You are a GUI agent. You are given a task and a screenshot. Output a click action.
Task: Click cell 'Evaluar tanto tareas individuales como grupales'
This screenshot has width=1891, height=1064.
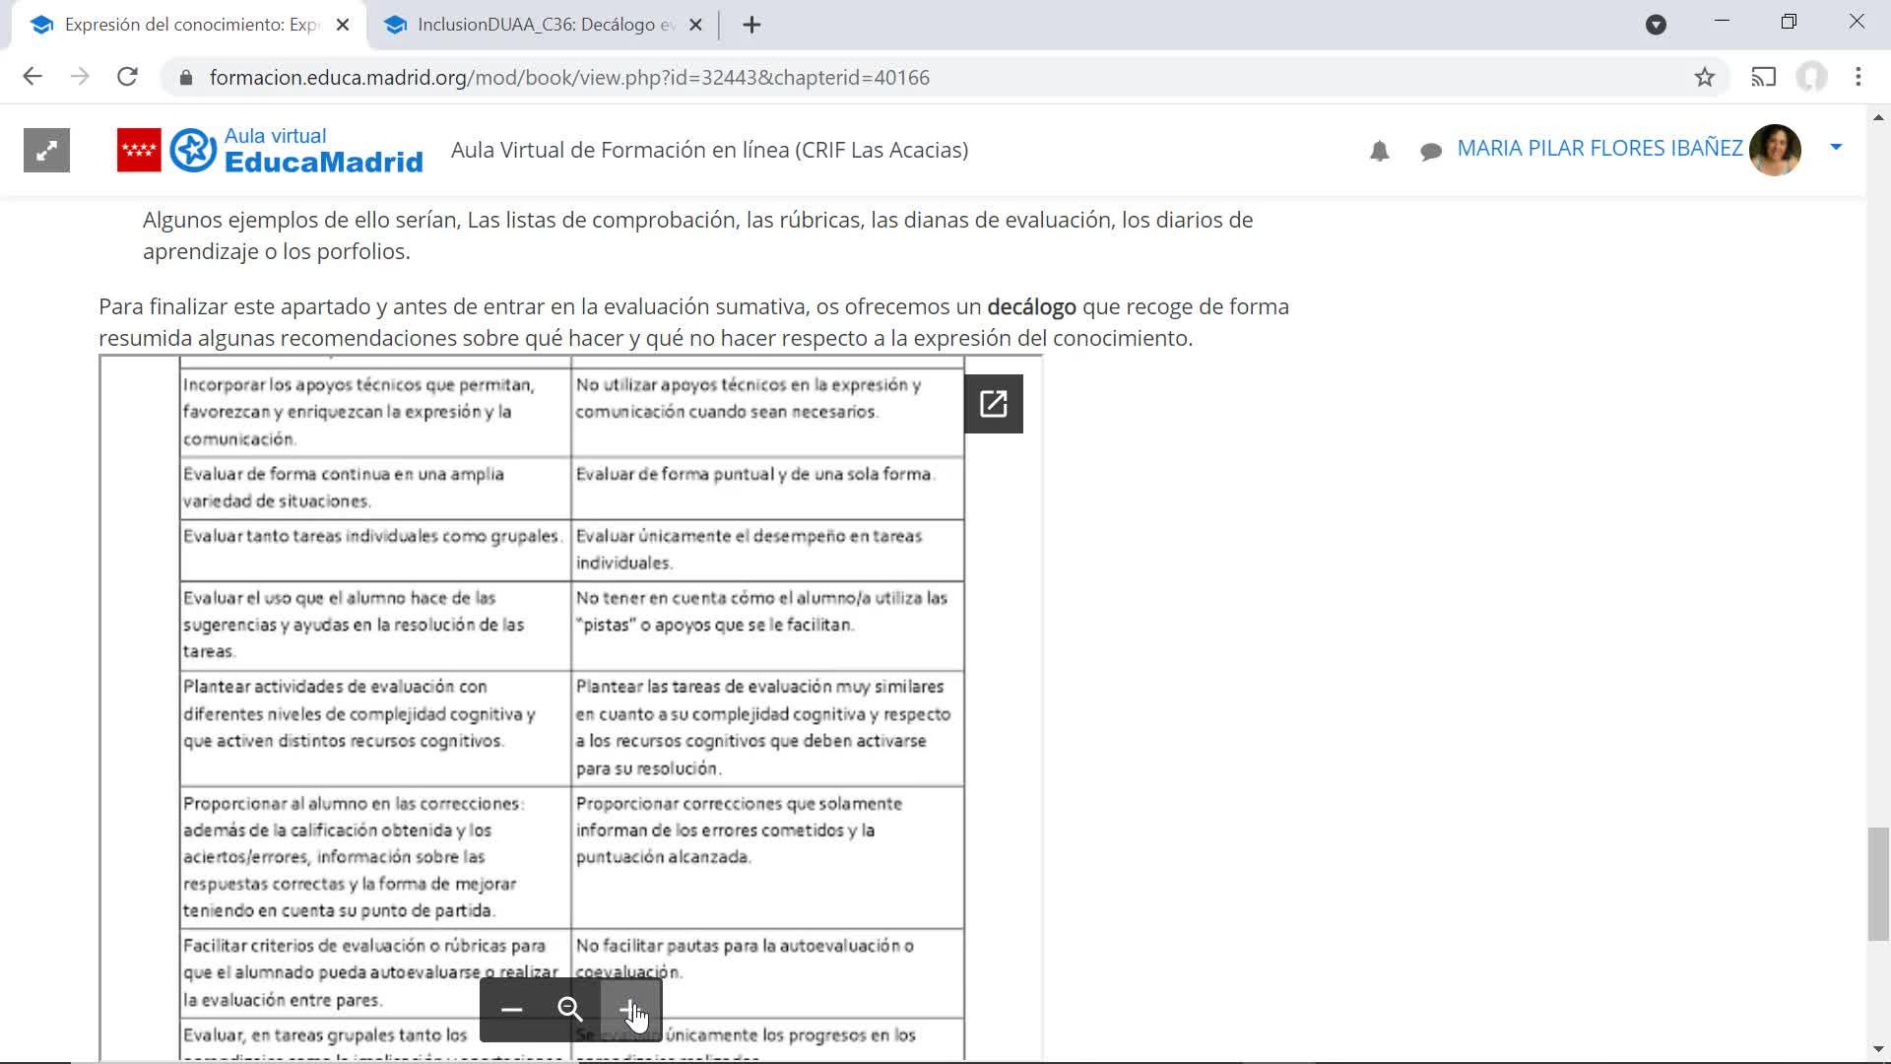coord(375,550)
